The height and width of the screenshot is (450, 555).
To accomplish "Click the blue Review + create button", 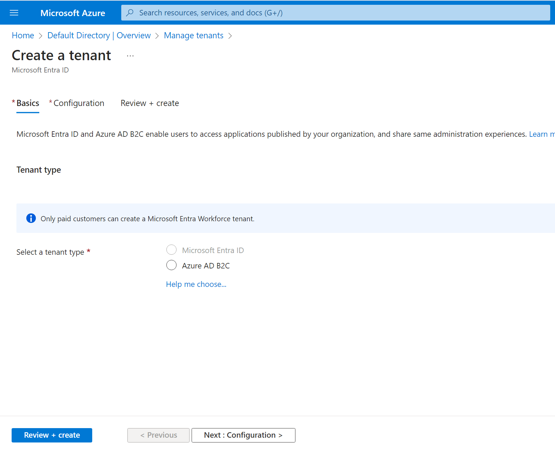I will tap(52, 435).
